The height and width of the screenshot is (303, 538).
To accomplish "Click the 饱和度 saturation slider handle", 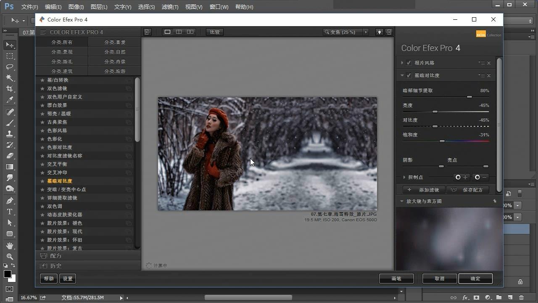I will pyautogui.click(x=442, y=141).
